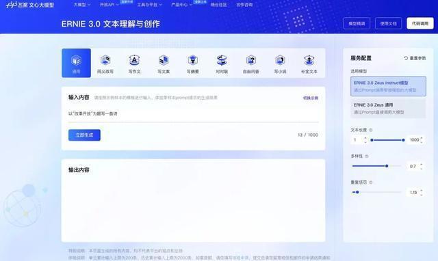Click the maximum text length field 1000
This screenshot has height=261, width=438.
(x=415, y=140)
